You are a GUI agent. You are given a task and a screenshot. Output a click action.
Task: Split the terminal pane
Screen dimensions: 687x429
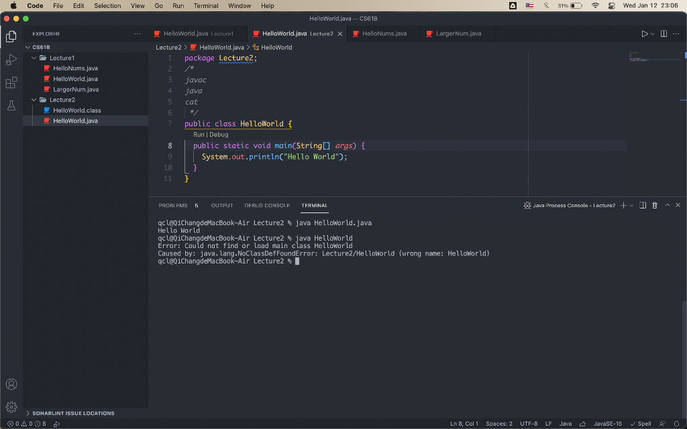pos(643,205)
